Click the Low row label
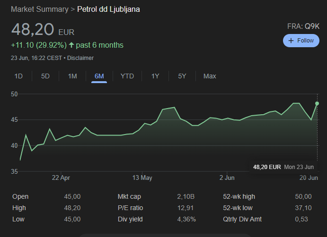The image size is (327, 237). 18,219
